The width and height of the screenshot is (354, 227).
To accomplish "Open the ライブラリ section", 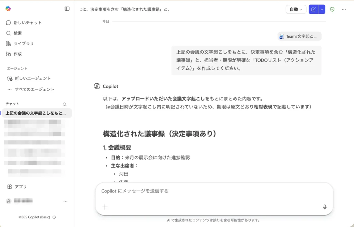I will click(x=20, y=44).
